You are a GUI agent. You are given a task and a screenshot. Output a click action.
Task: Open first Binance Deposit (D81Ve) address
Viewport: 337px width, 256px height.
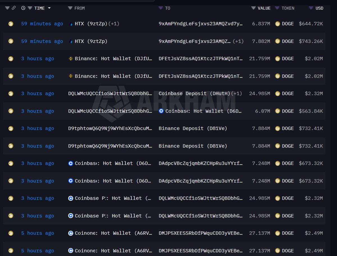point(193,129)
